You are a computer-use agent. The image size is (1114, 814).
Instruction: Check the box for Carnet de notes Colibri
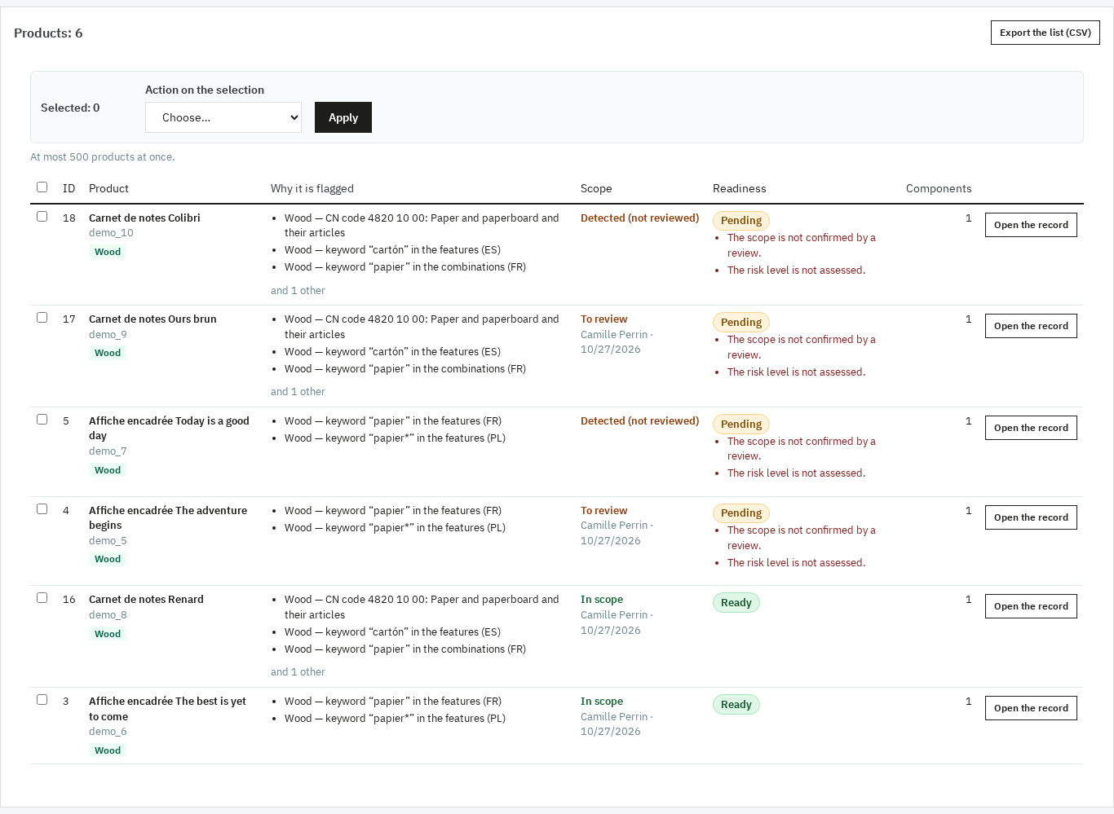pos(42,217)
